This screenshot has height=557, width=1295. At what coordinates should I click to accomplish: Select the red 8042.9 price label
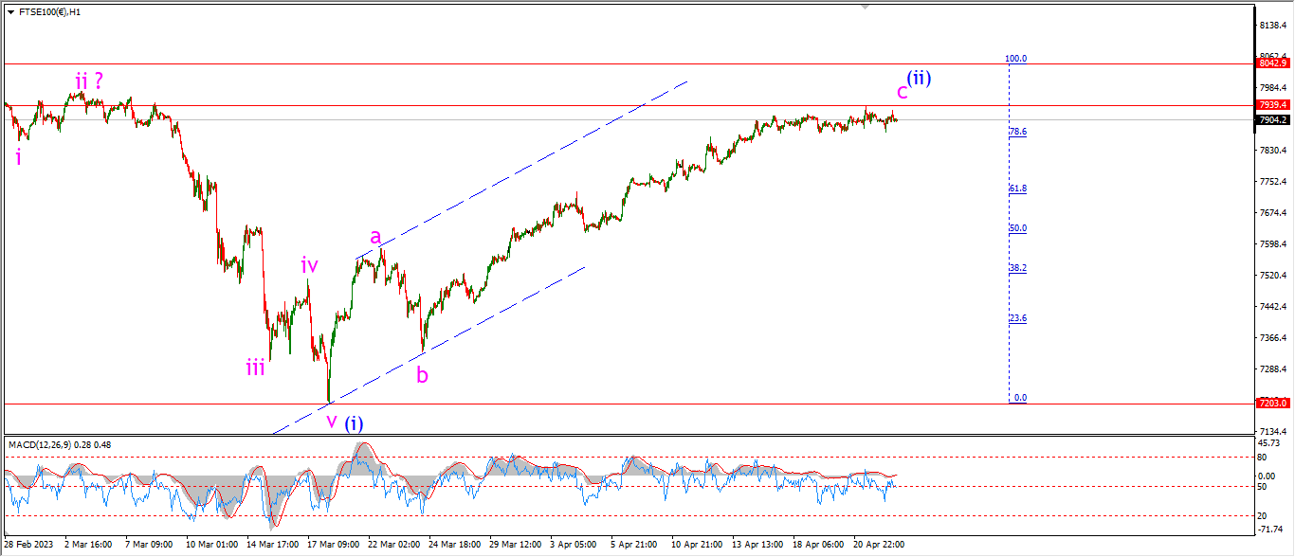coord(1273,63)
